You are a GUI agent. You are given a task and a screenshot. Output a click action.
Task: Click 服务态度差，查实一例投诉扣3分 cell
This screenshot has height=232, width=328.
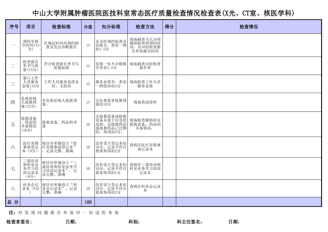[111, 84]
